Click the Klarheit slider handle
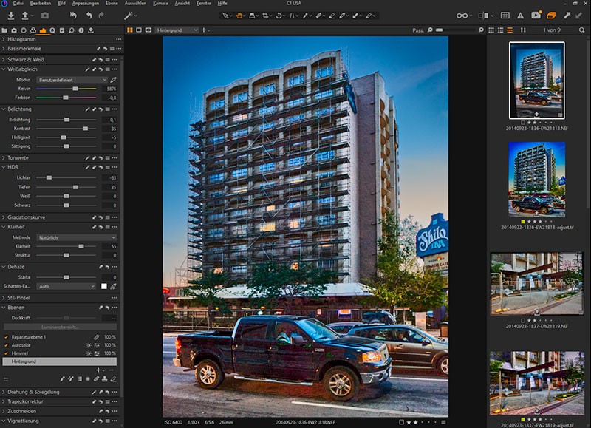 click(81, 247)
